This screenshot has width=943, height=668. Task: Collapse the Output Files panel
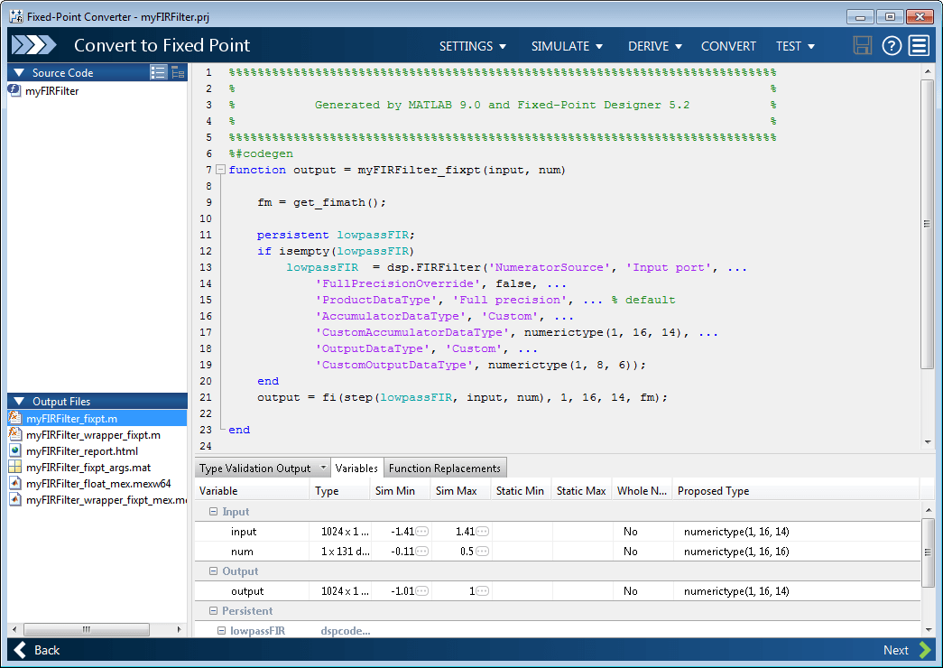[19, 402]
